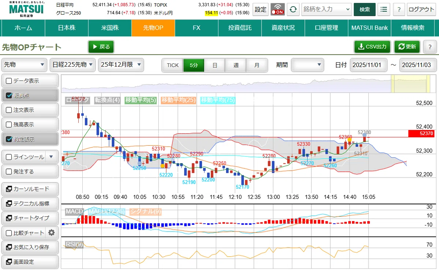Open テクニカル指標 panel
This screenshot has height=275, width=439.
point(30,204)
